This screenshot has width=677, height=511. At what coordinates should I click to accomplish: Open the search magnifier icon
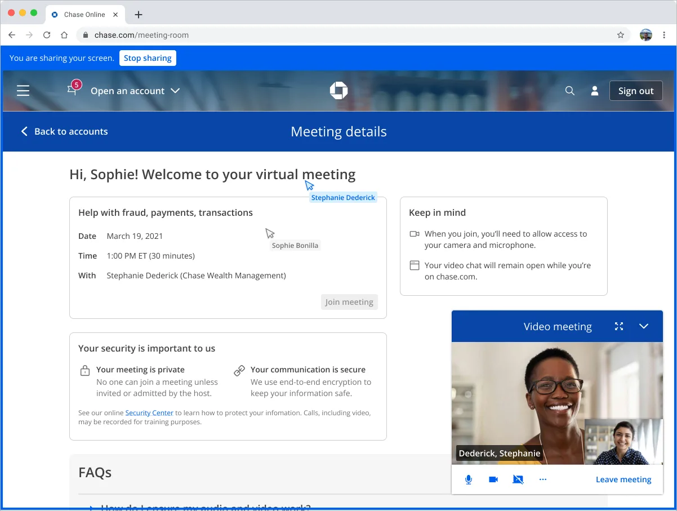coord(570,91)
